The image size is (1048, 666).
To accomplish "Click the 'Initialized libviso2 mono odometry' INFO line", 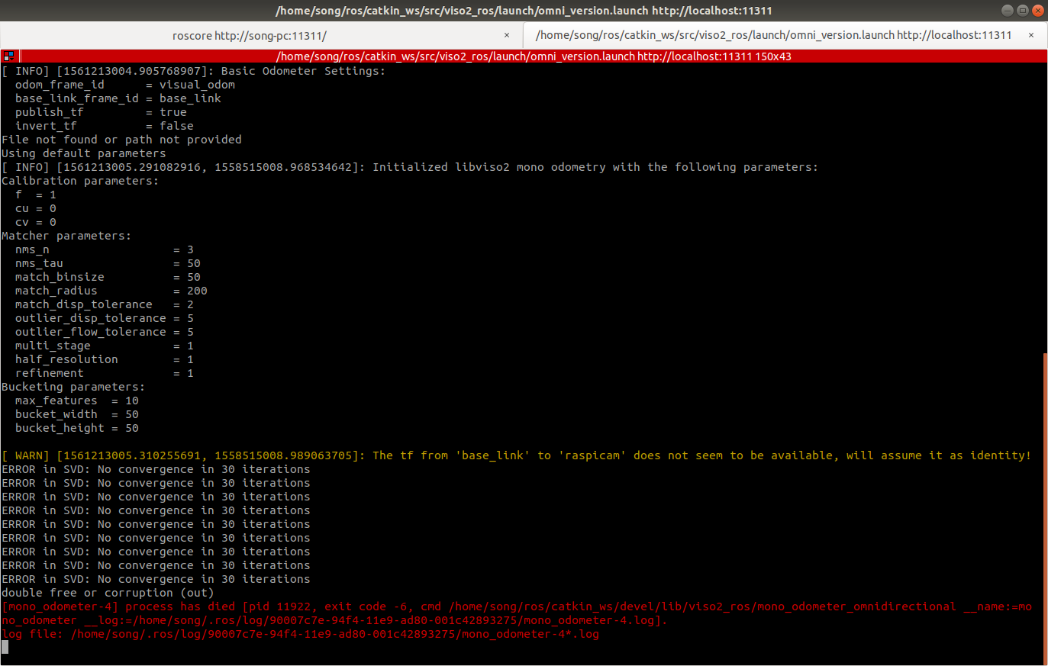I will 410,167.
